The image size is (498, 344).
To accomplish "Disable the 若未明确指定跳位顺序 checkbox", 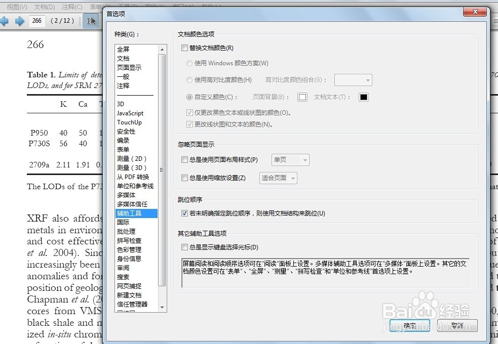I will tap(185, 212).
